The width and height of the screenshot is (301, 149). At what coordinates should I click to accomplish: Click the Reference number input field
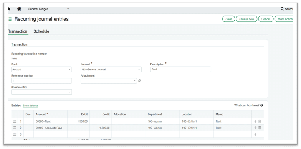coord(41,80)
